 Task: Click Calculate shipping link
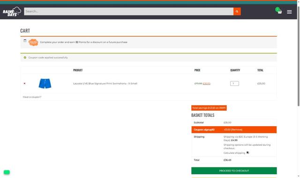tap(234, 153)
